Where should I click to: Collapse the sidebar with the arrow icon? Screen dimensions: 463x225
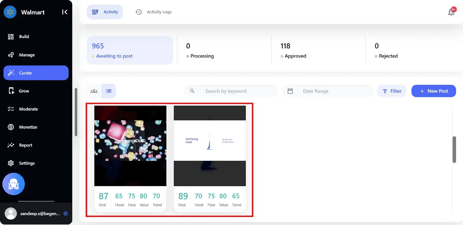(65, 12)
